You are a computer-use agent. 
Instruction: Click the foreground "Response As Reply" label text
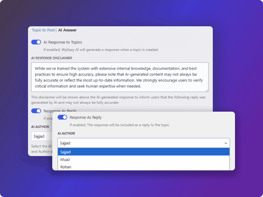[85, 117]
